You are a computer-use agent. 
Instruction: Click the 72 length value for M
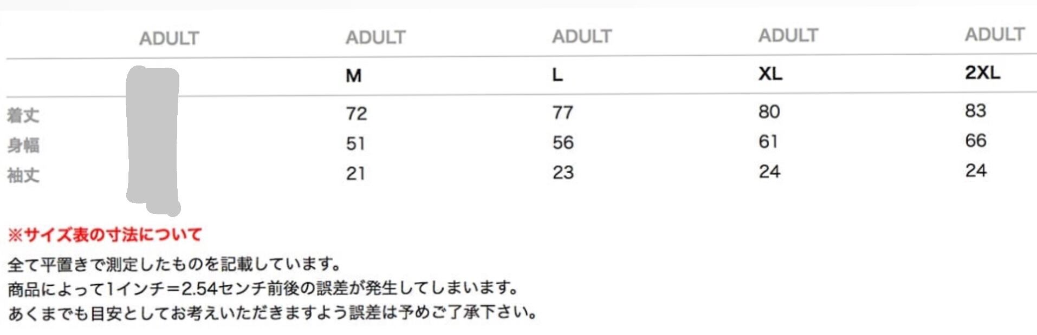[x=356, y=114]
